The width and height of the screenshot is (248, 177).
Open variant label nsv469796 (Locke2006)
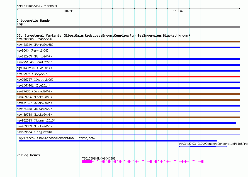[34, 97]
